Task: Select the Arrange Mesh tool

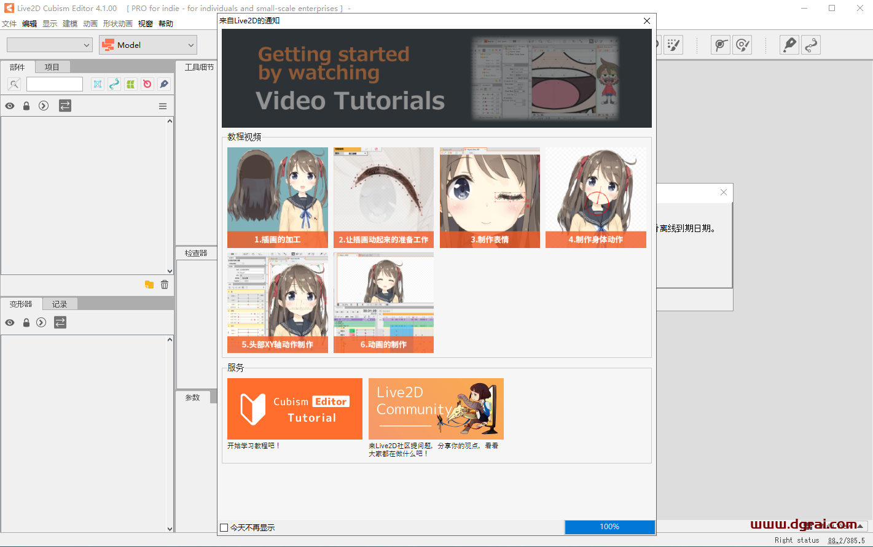Action: [x=97, y=84]
